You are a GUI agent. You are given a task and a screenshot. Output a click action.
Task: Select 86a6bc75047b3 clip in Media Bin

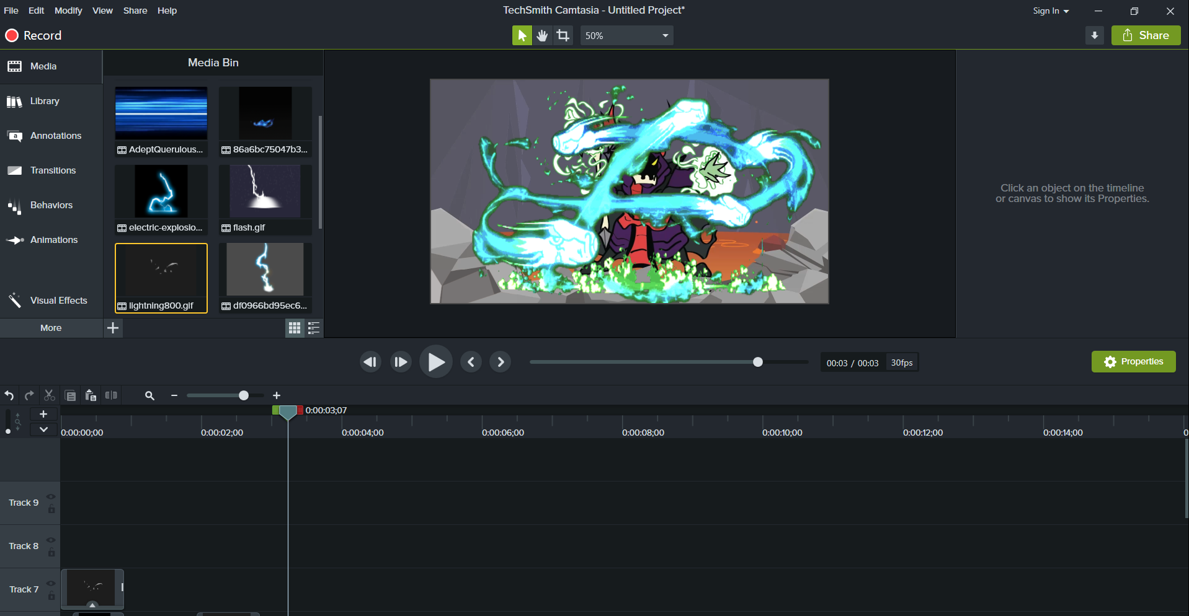[265, 121]
